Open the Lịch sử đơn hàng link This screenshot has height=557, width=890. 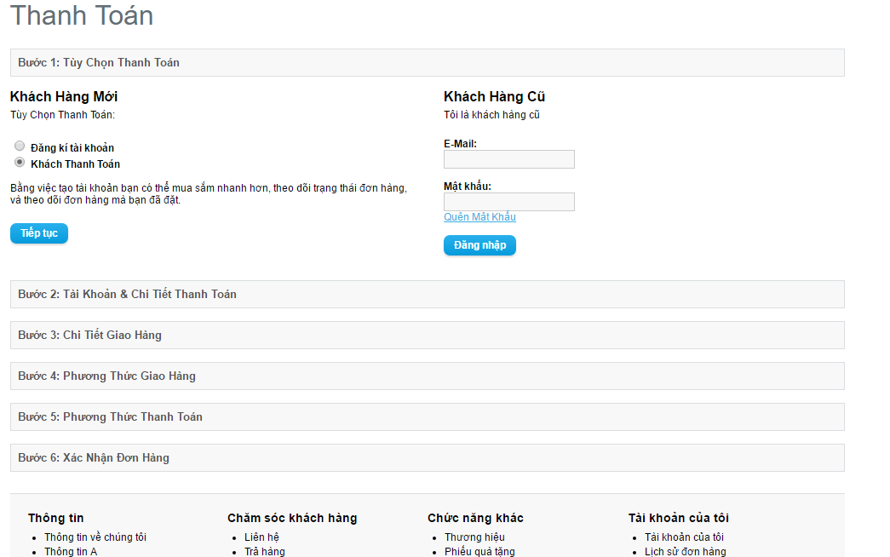[x=685, y=552]
